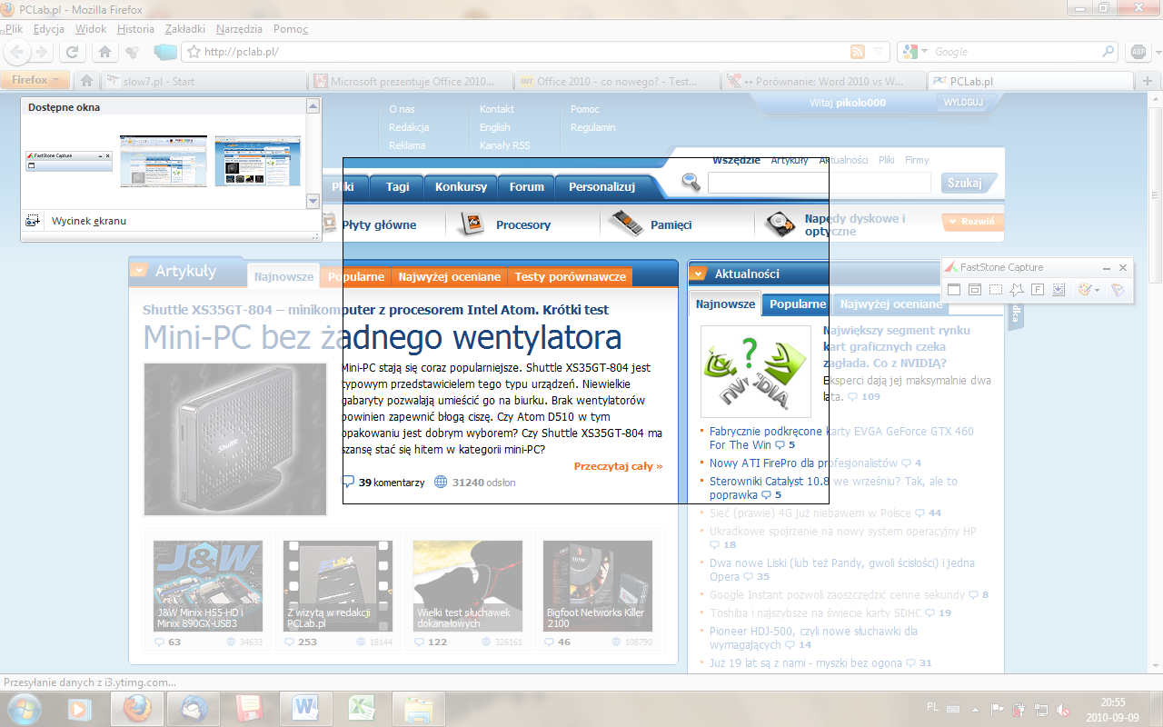Select the Popularne tab in Artykuły
Image resolution: width=1163 pixels, height=727 pixels.
pos(356,277)
